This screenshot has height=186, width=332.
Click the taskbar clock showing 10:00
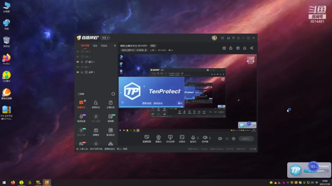click(325, 183)
